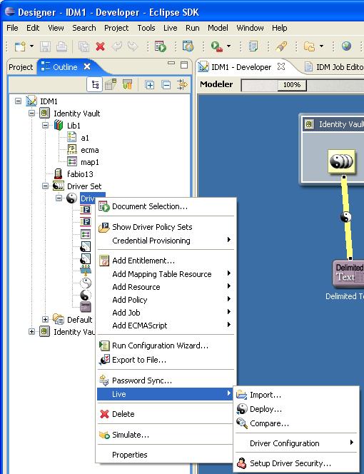Select the fabio13 server item

coord(80,174)
